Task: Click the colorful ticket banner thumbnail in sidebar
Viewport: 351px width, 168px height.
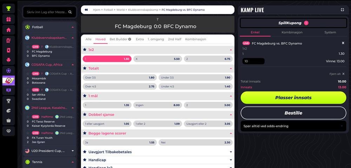Action: tap(8, 80)
